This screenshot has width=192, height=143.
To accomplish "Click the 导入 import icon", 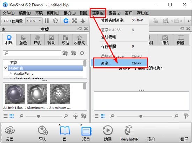I will [43, 130].
